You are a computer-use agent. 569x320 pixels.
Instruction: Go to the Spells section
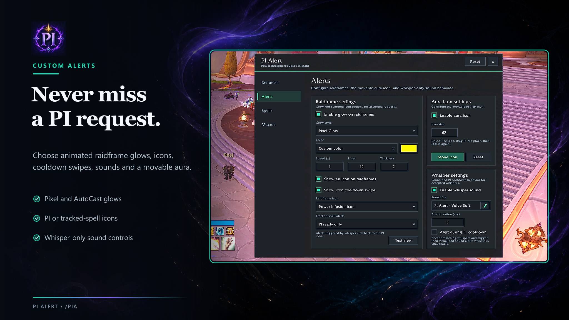point(279,111)
